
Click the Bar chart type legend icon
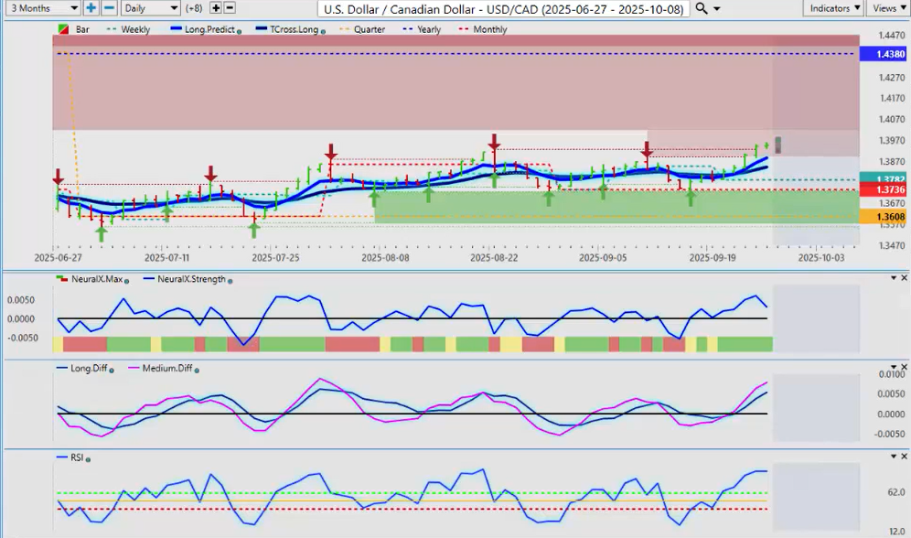point(63,29)
